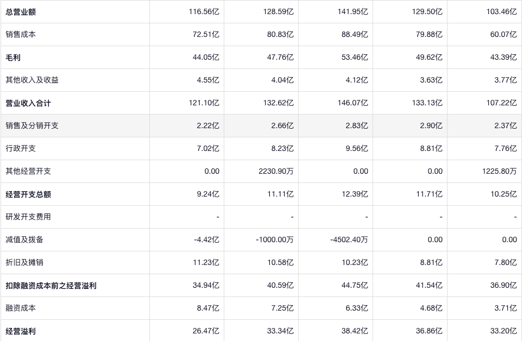Select the 107.22亿 operating income total cell
This screenshot has width=523, height=341.
tap(501, 103)
